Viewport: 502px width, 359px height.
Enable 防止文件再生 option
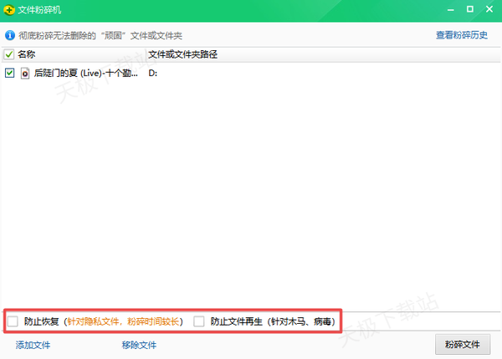click(199, 321)
